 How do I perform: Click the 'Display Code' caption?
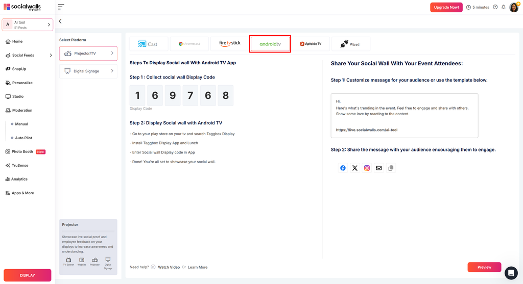[141, 109]
